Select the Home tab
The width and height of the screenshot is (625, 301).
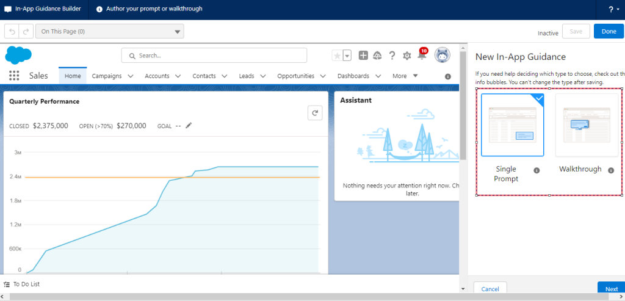pyautogui.click(x=73, y=76)
